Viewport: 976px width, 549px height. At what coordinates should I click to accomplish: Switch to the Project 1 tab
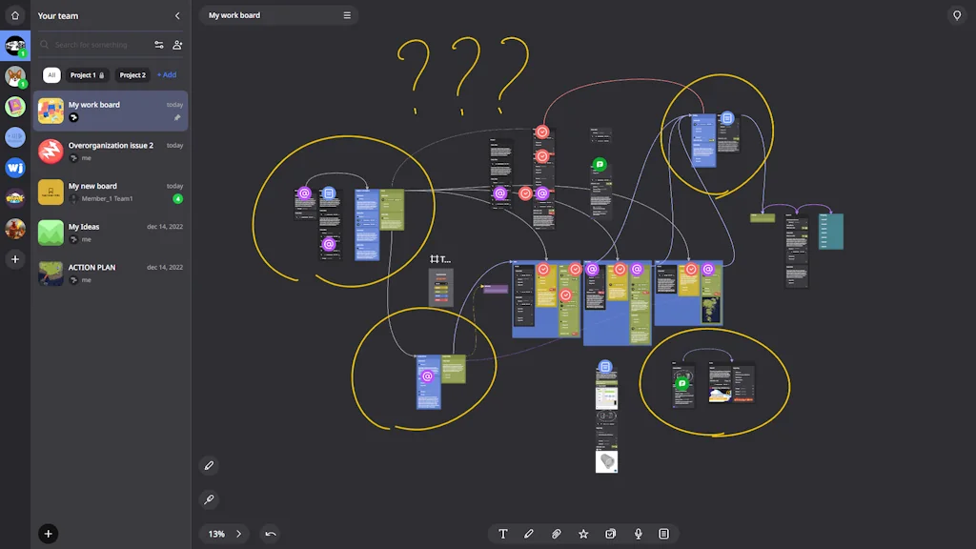click(x=87, y=74)
